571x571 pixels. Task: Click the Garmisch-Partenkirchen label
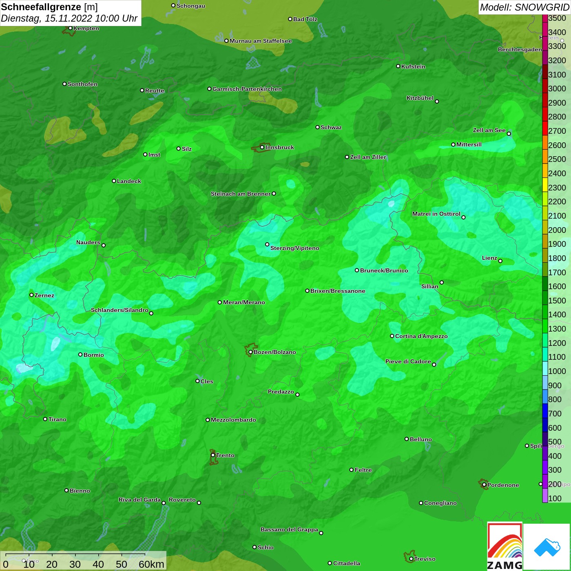(247, 89)
